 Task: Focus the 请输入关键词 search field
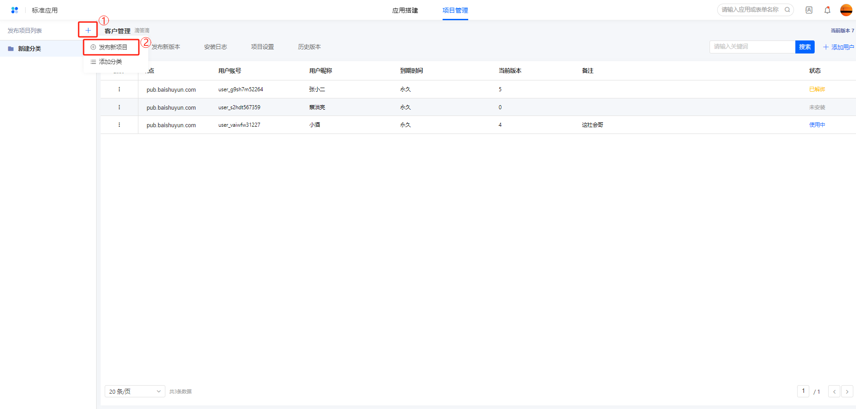(x=752, y=47)
